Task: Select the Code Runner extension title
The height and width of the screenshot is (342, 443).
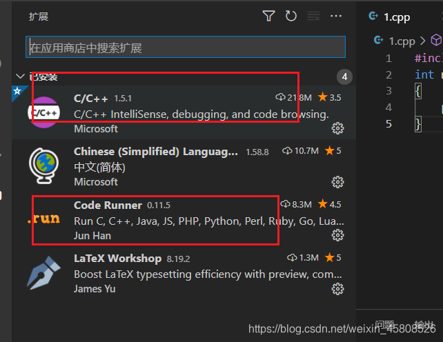Action: (x=108, y=205)
